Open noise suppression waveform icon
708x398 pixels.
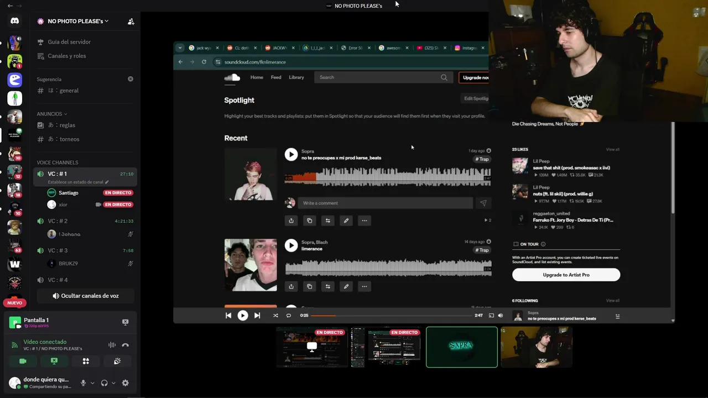click(112, 345)
